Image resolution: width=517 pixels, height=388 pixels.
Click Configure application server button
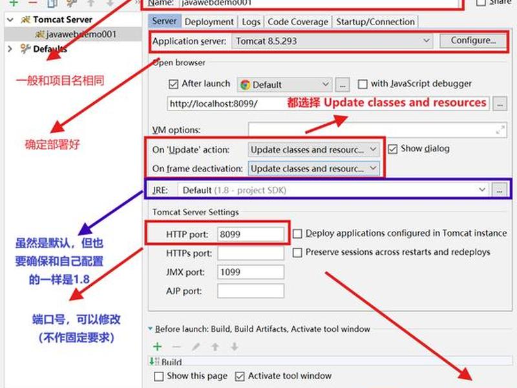click(x=473, y=41)
